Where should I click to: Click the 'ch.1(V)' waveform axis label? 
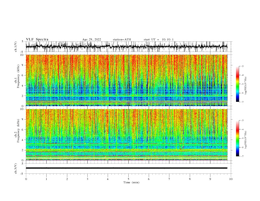(16, 47)
